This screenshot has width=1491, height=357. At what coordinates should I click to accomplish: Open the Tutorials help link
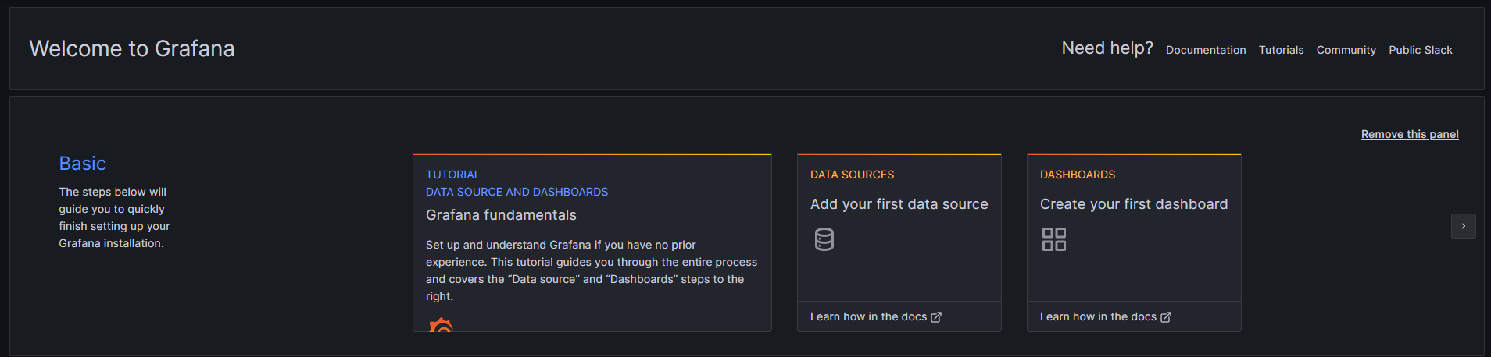(1281, 50)
